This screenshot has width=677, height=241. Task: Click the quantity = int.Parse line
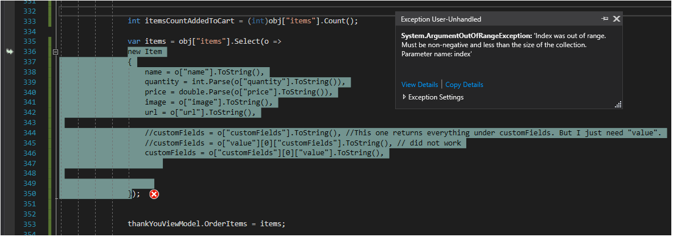(245, 82)
